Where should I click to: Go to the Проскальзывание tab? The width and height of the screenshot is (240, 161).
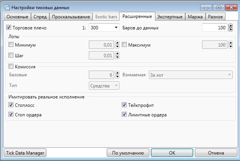click(71, 17)
